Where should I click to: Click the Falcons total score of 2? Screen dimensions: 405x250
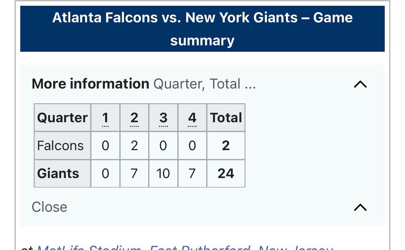coord(226,146)
